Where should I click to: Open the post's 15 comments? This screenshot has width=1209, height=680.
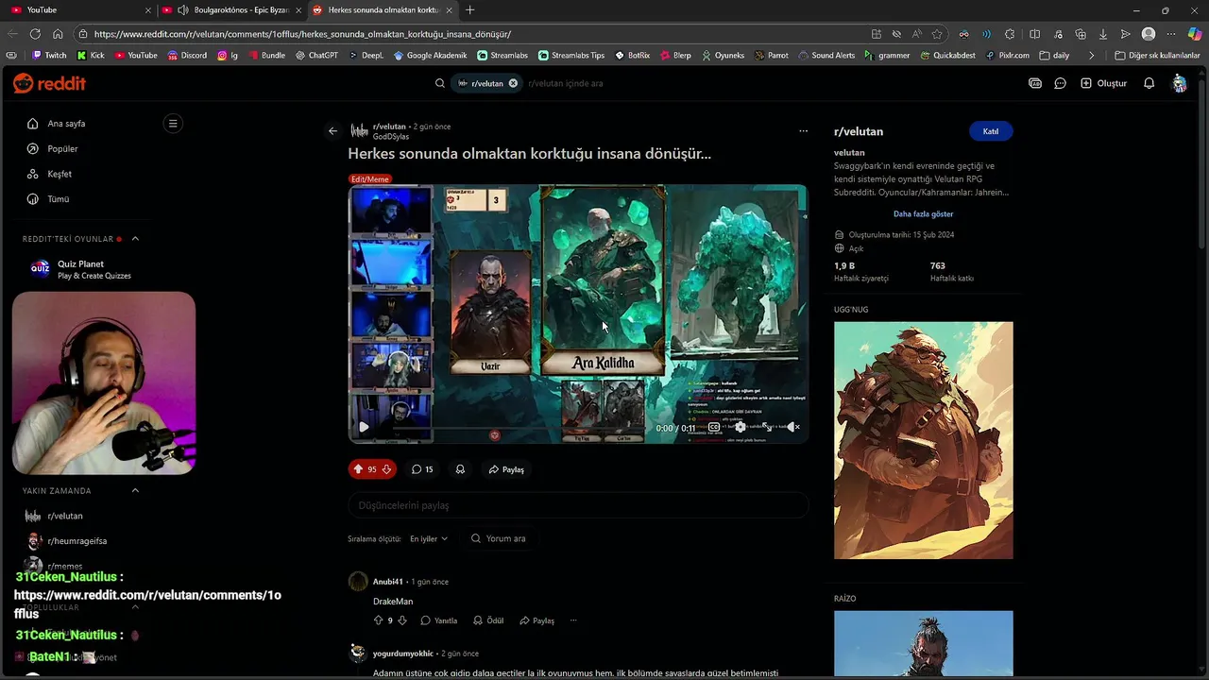[x=422, y=469]
